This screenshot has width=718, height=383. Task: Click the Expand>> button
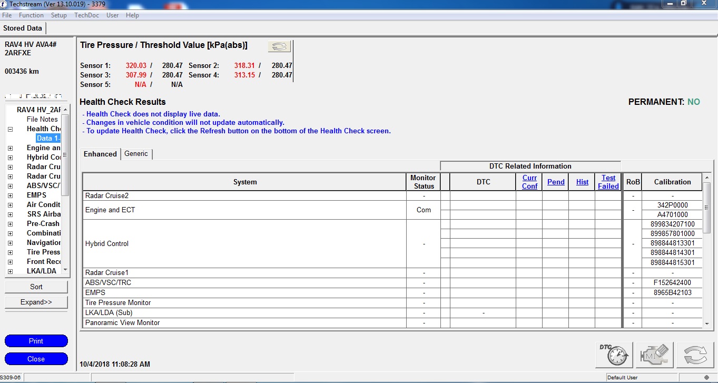point(36,302)
